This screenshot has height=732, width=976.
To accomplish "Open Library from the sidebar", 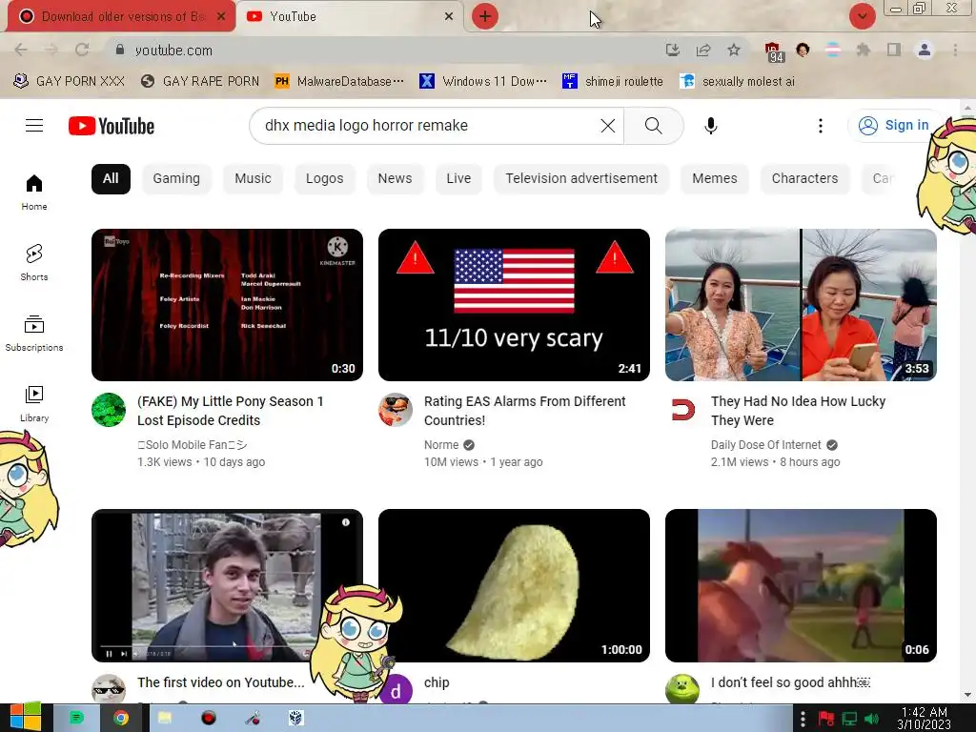I will [34, 404].
